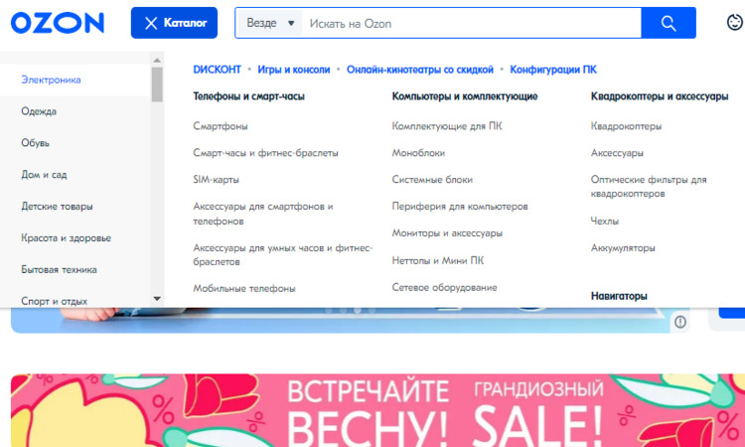
Task: Select Спорт и отдых category
Action: tap(55, 301)
